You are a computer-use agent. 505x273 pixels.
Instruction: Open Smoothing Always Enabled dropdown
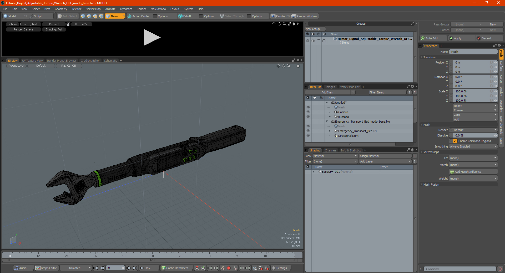pos(473,146)
